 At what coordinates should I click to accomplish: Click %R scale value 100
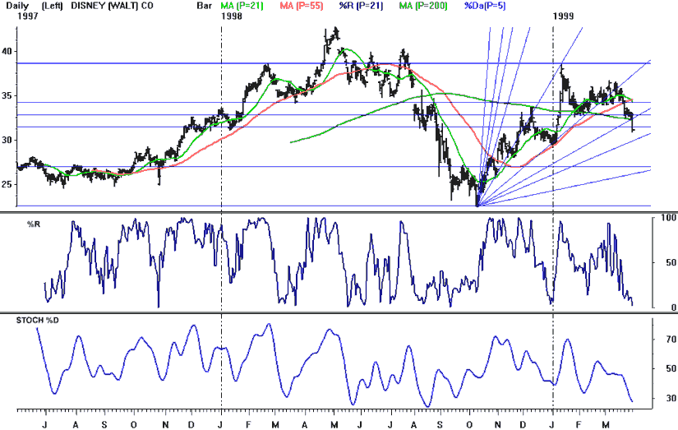click(x=668, y=218)
